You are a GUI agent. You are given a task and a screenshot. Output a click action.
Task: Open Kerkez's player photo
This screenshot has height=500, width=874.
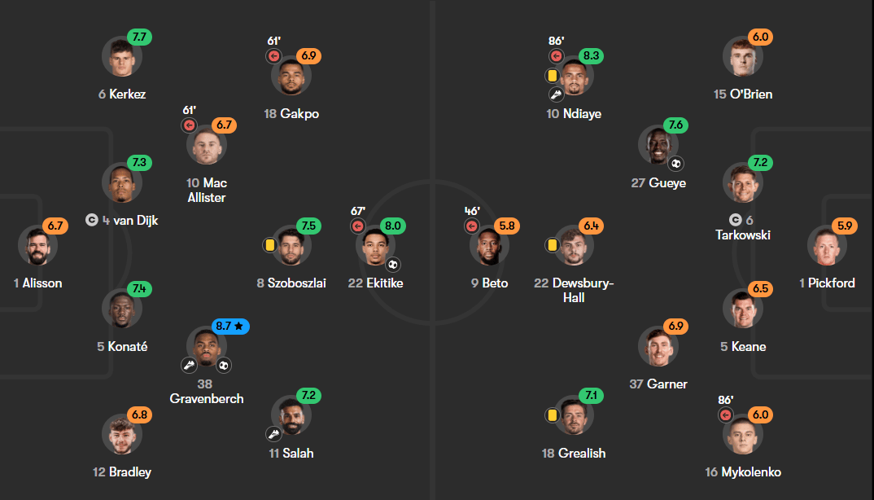(x=122, y=56)
